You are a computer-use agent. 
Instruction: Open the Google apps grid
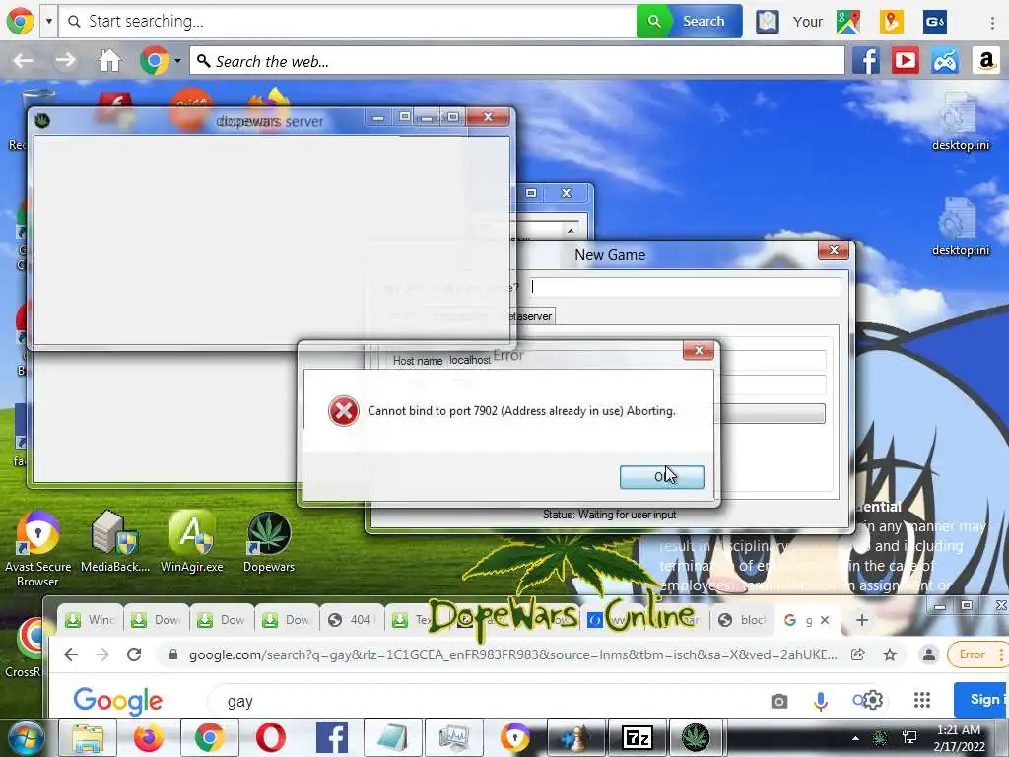click(922, 700)
